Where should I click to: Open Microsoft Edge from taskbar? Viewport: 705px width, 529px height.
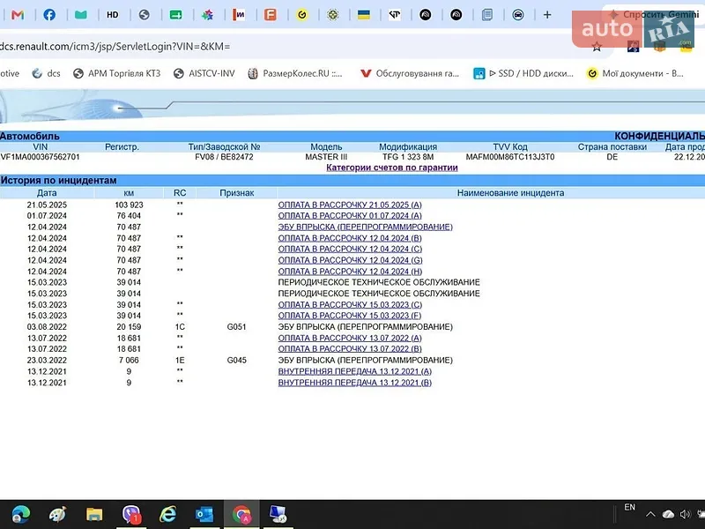tap(20, 514)
